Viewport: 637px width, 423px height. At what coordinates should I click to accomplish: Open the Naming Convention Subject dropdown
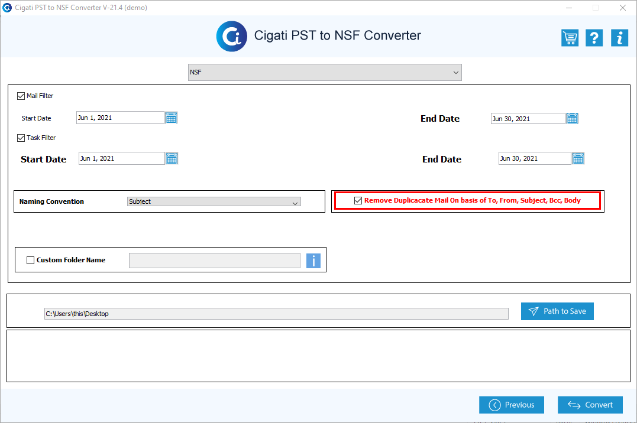[x=214, y=202]
